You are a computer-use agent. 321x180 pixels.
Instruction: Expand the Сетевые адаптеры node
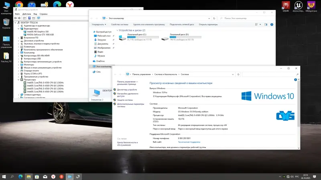click(x=18, y=95)
